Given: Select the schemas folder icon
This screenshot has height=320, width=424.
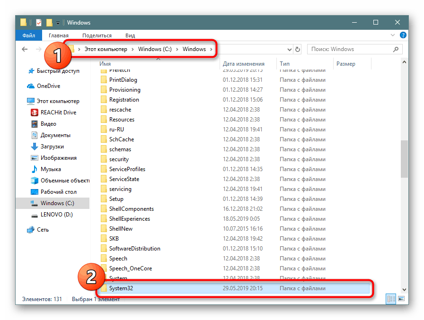Looking at the screenshot, I should (104, 149).
